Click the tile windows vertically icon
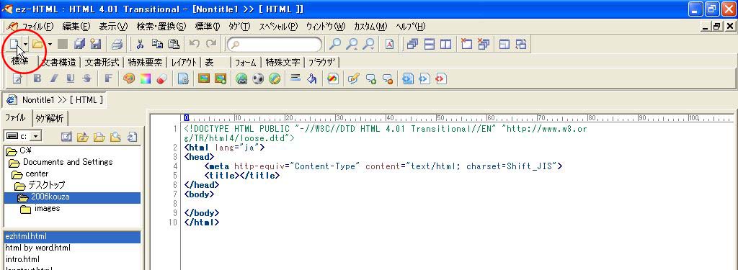Viewport: 738px width, 270px height. [x=445, y=44]
